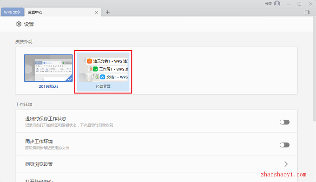The width and height of the screenshot is (316, 182).
Task: Click the 登录 login link
Action: click(x=268, y=3)
